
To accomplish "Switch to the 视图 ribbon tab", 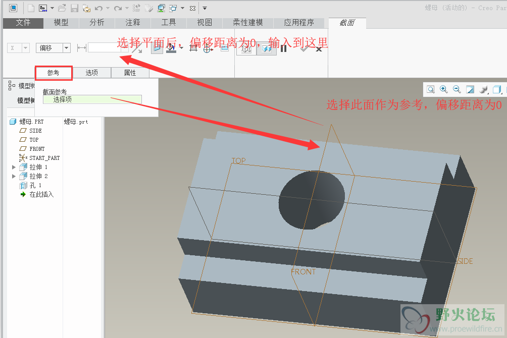I will coord(205,23).
